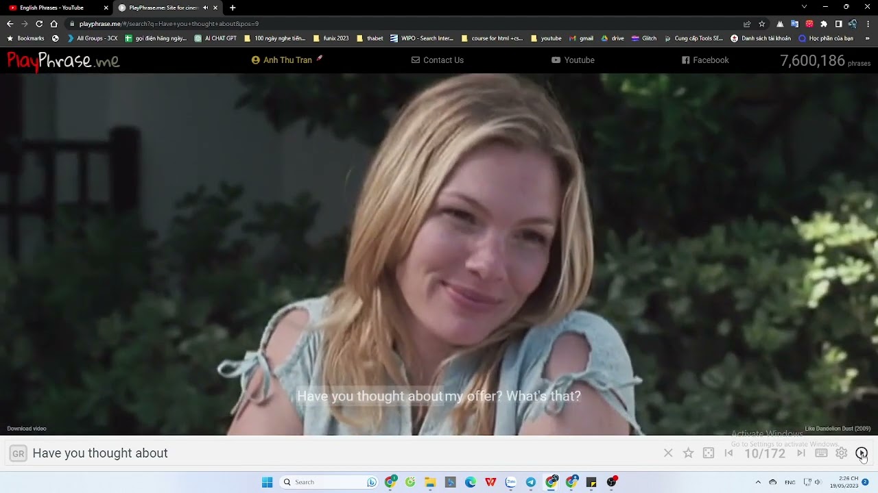Open the Windows Start menu
The width and height of the screenshot is (878, 493).
click(267, 482)
